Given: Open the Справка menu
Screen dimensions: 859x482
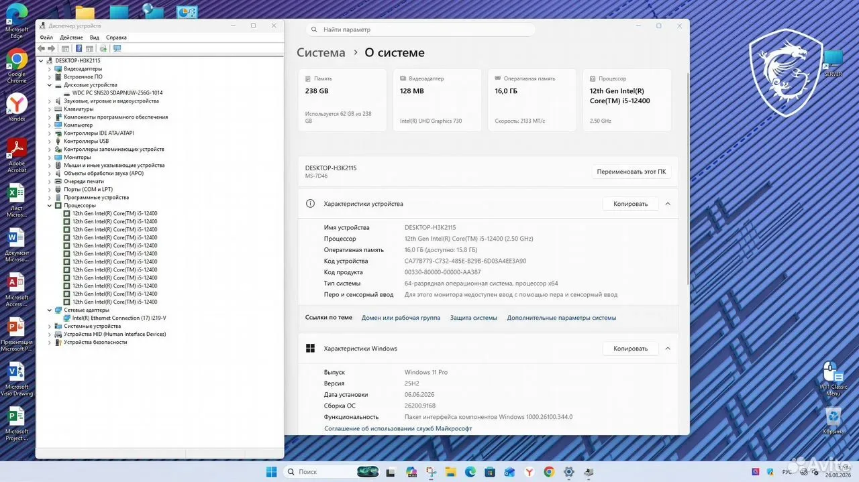Looking at the screenshot, I should pyautogui.click(x=116, y=38).
